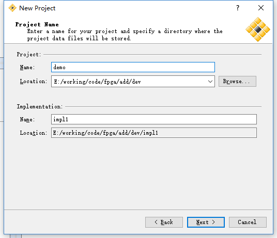Cancel the New Project wizard
This screenshot has width=277, height=238.
pyautogui.click(x=248, y=222)
